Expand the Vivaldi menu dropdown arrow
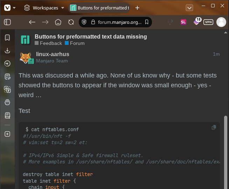This screenshot has height=189, width=229. (14, 8)
